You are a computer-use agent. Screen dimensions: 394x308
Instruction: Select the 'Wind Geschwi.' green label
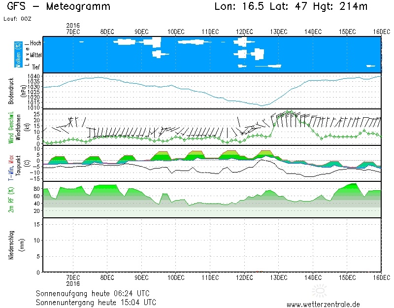click(11, 128)
